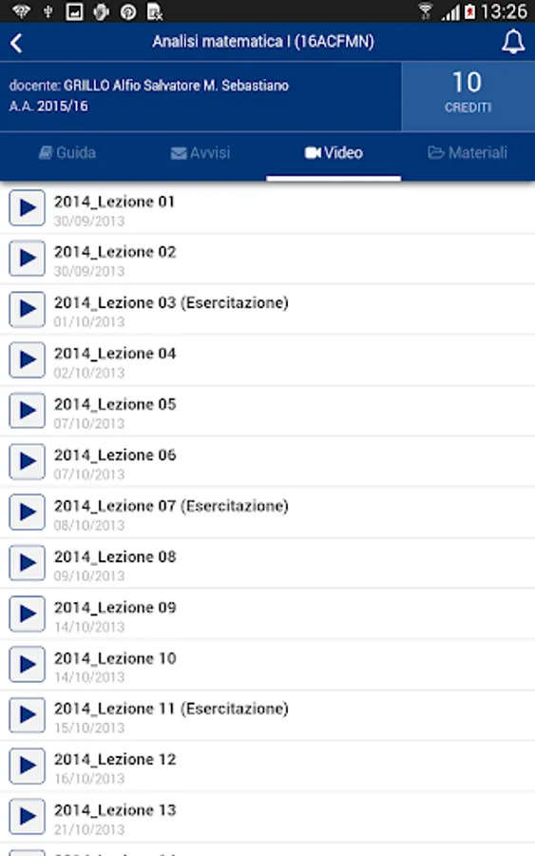Tap the 2014_Lezione 10 row

267,665
